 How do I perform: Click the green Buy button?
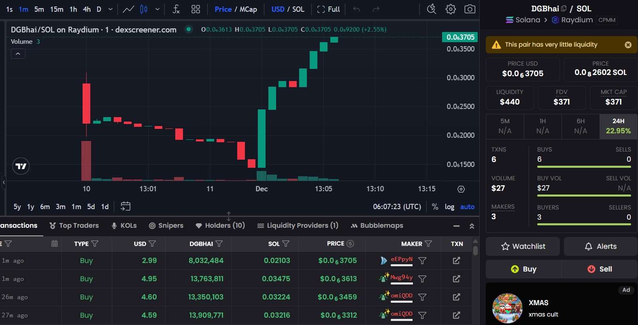click(x=523, y=269)
